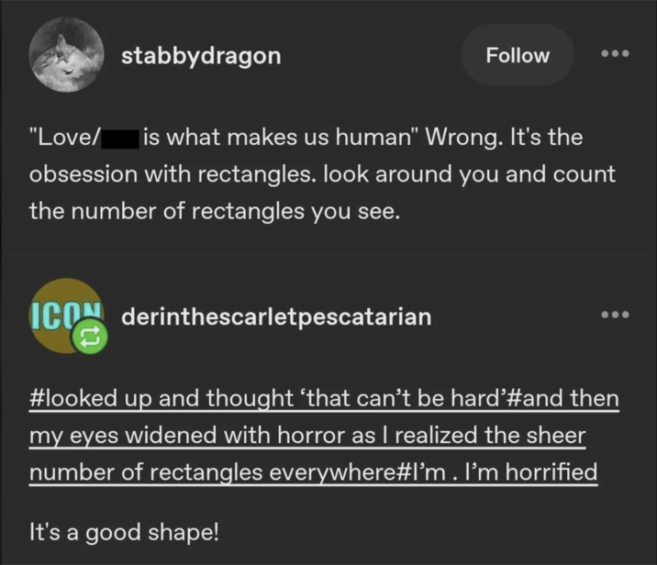Click tag line "number of rectangles everywhere"

pos(212,472)
